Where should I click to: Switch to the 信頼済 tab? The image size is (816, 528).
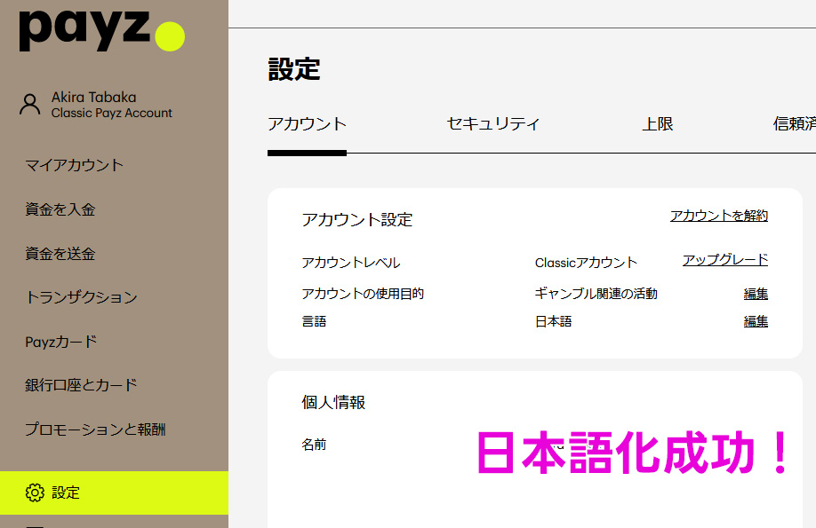[x=794, y=123]
